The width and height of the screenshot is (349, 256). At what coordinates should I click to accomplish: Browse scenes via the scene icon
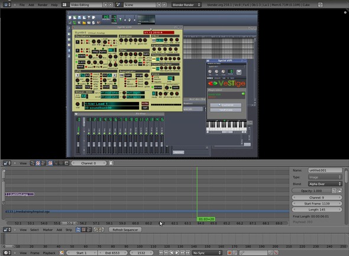pos(119,5)
